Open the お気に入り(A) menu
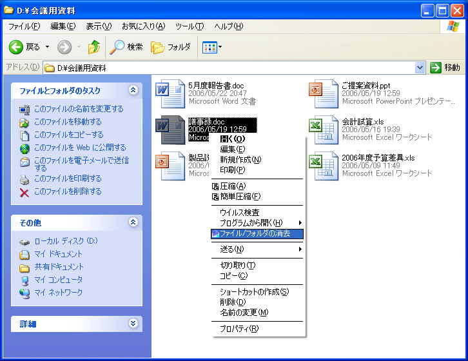 click(x=144, y=26)
